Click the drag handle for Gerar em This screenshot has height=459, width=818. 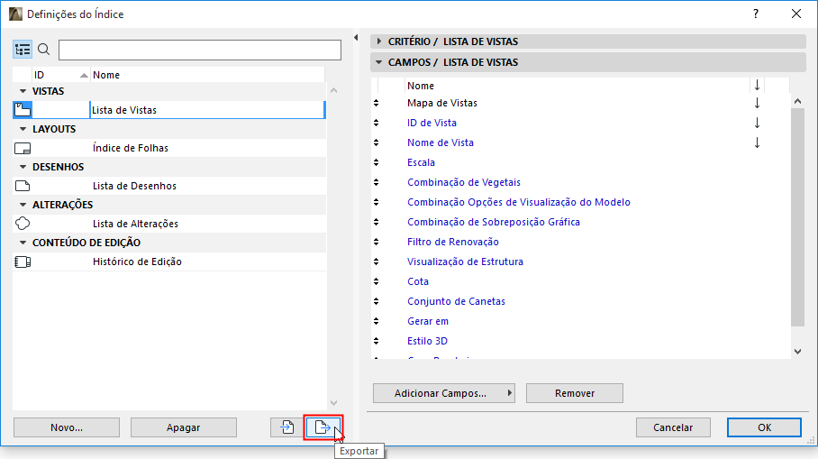(377, 321)
